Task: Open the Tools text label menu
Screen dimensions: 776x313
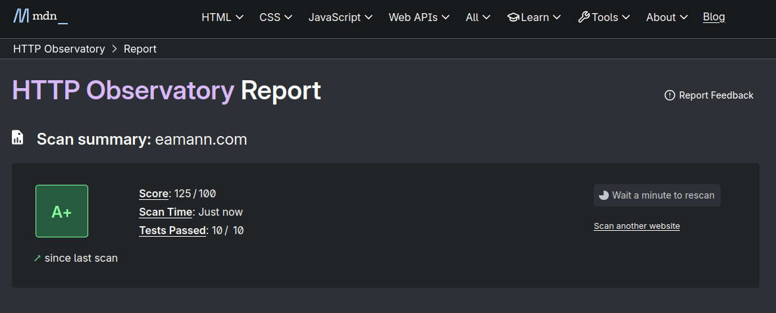Action: [x=605, y=17]
